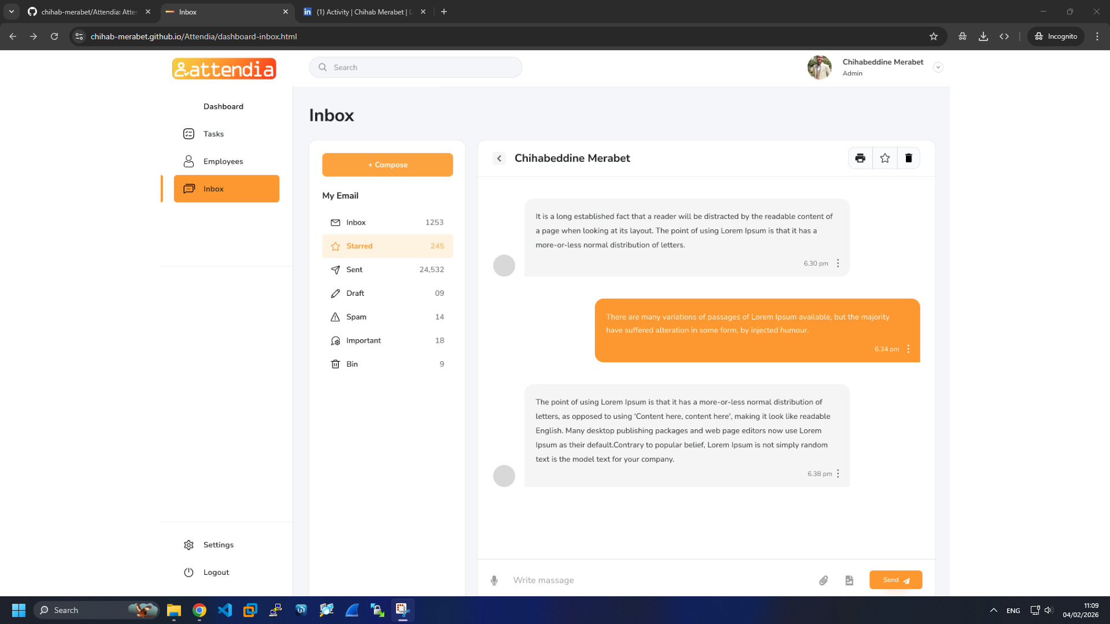Star this conversation
Viewport: 1110px width, 624px height.
pos(884,158)
